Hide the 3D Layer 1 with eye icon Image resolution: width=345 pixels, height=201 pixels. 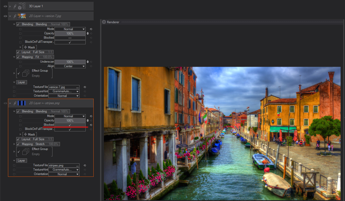(5, 6)
